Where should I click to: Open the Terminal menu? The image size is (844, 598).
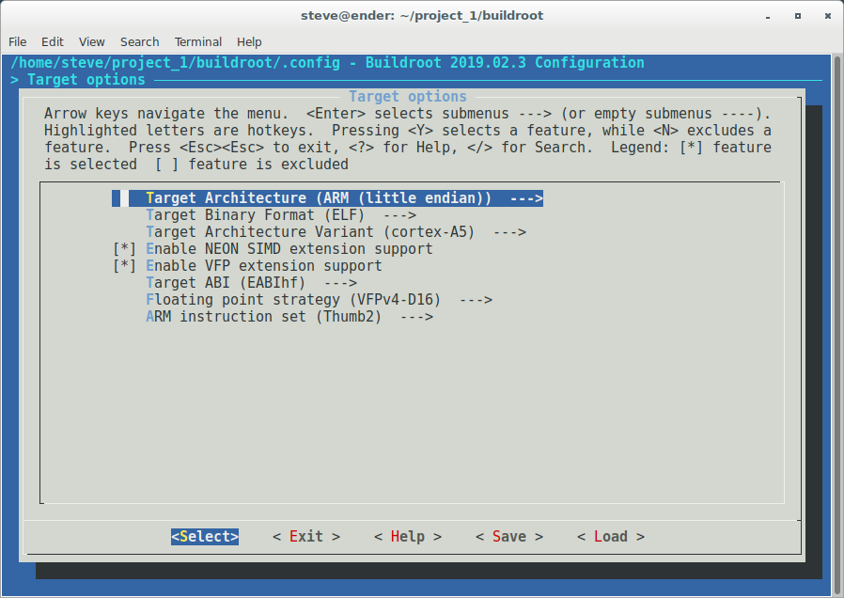click(198, 42)
